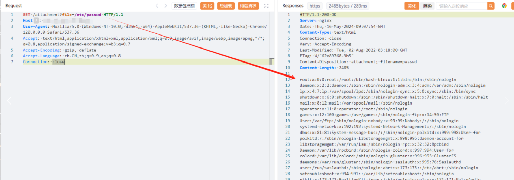
Task: Click the 2485bytes / 289ms response info tag
Action: (347, 6)
